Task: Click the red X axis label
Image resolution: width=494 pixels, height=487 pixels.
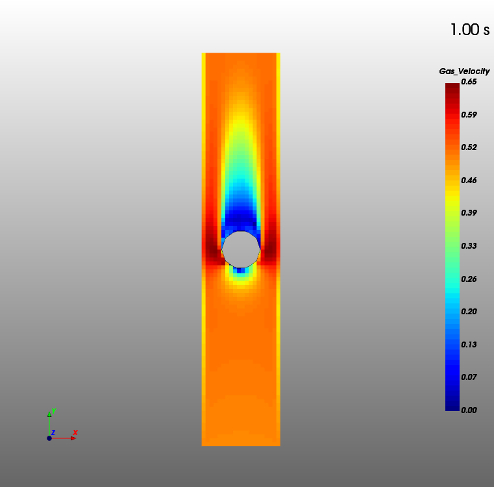Action: tap(75, 432)
